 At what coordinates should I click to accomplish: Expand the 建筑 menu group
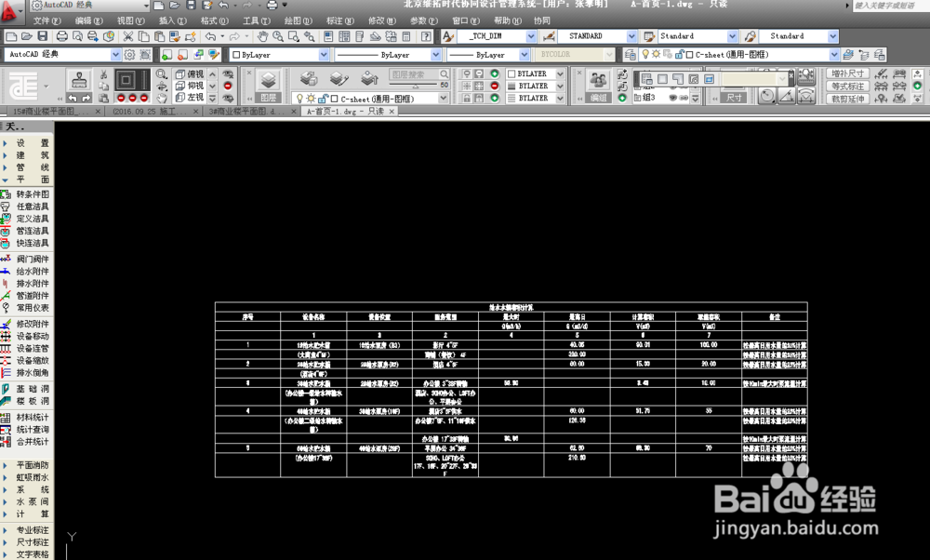point(27,155)
